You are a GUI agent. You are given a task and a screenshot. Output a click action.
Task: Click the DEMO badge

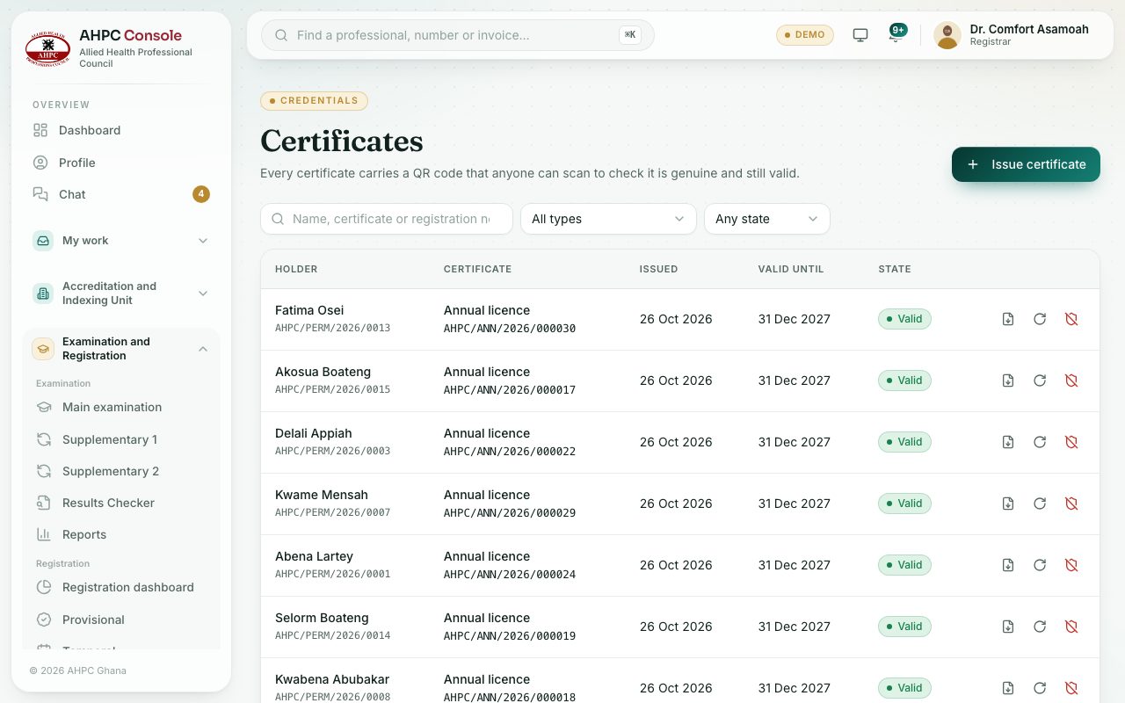[x=804, y=35]
